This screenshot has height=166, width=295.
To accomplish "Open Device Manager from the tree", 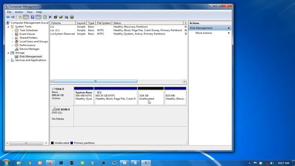I will point(29,49).
